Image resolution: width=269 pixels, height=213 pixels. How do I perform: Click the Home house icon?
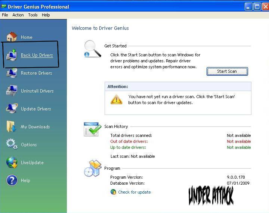[12, 37]
